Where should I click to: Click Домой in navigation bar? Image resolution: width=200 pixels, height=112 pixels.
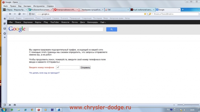point(11,18)
